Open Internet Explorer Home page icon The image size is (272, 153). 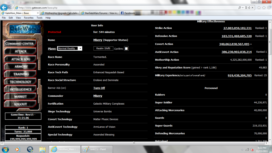pos(259,7)
